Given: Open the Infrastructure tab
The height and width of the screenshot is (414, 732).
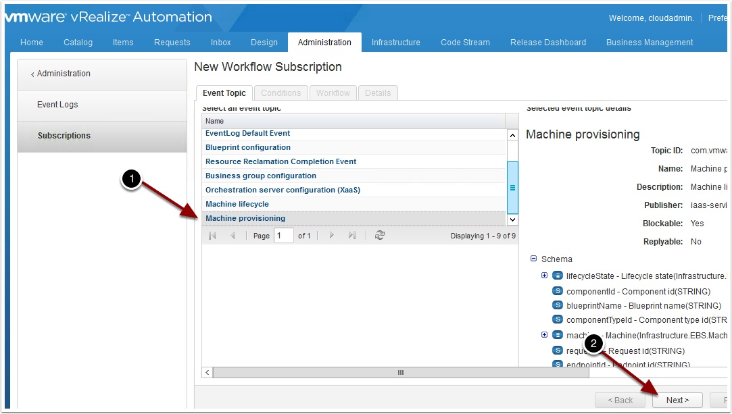Looking at the screenshot, I should pyautogui.click(x=396, y=43).
